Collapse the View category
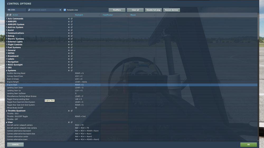This screenshot has width=264, height=148. pos(7,122)
